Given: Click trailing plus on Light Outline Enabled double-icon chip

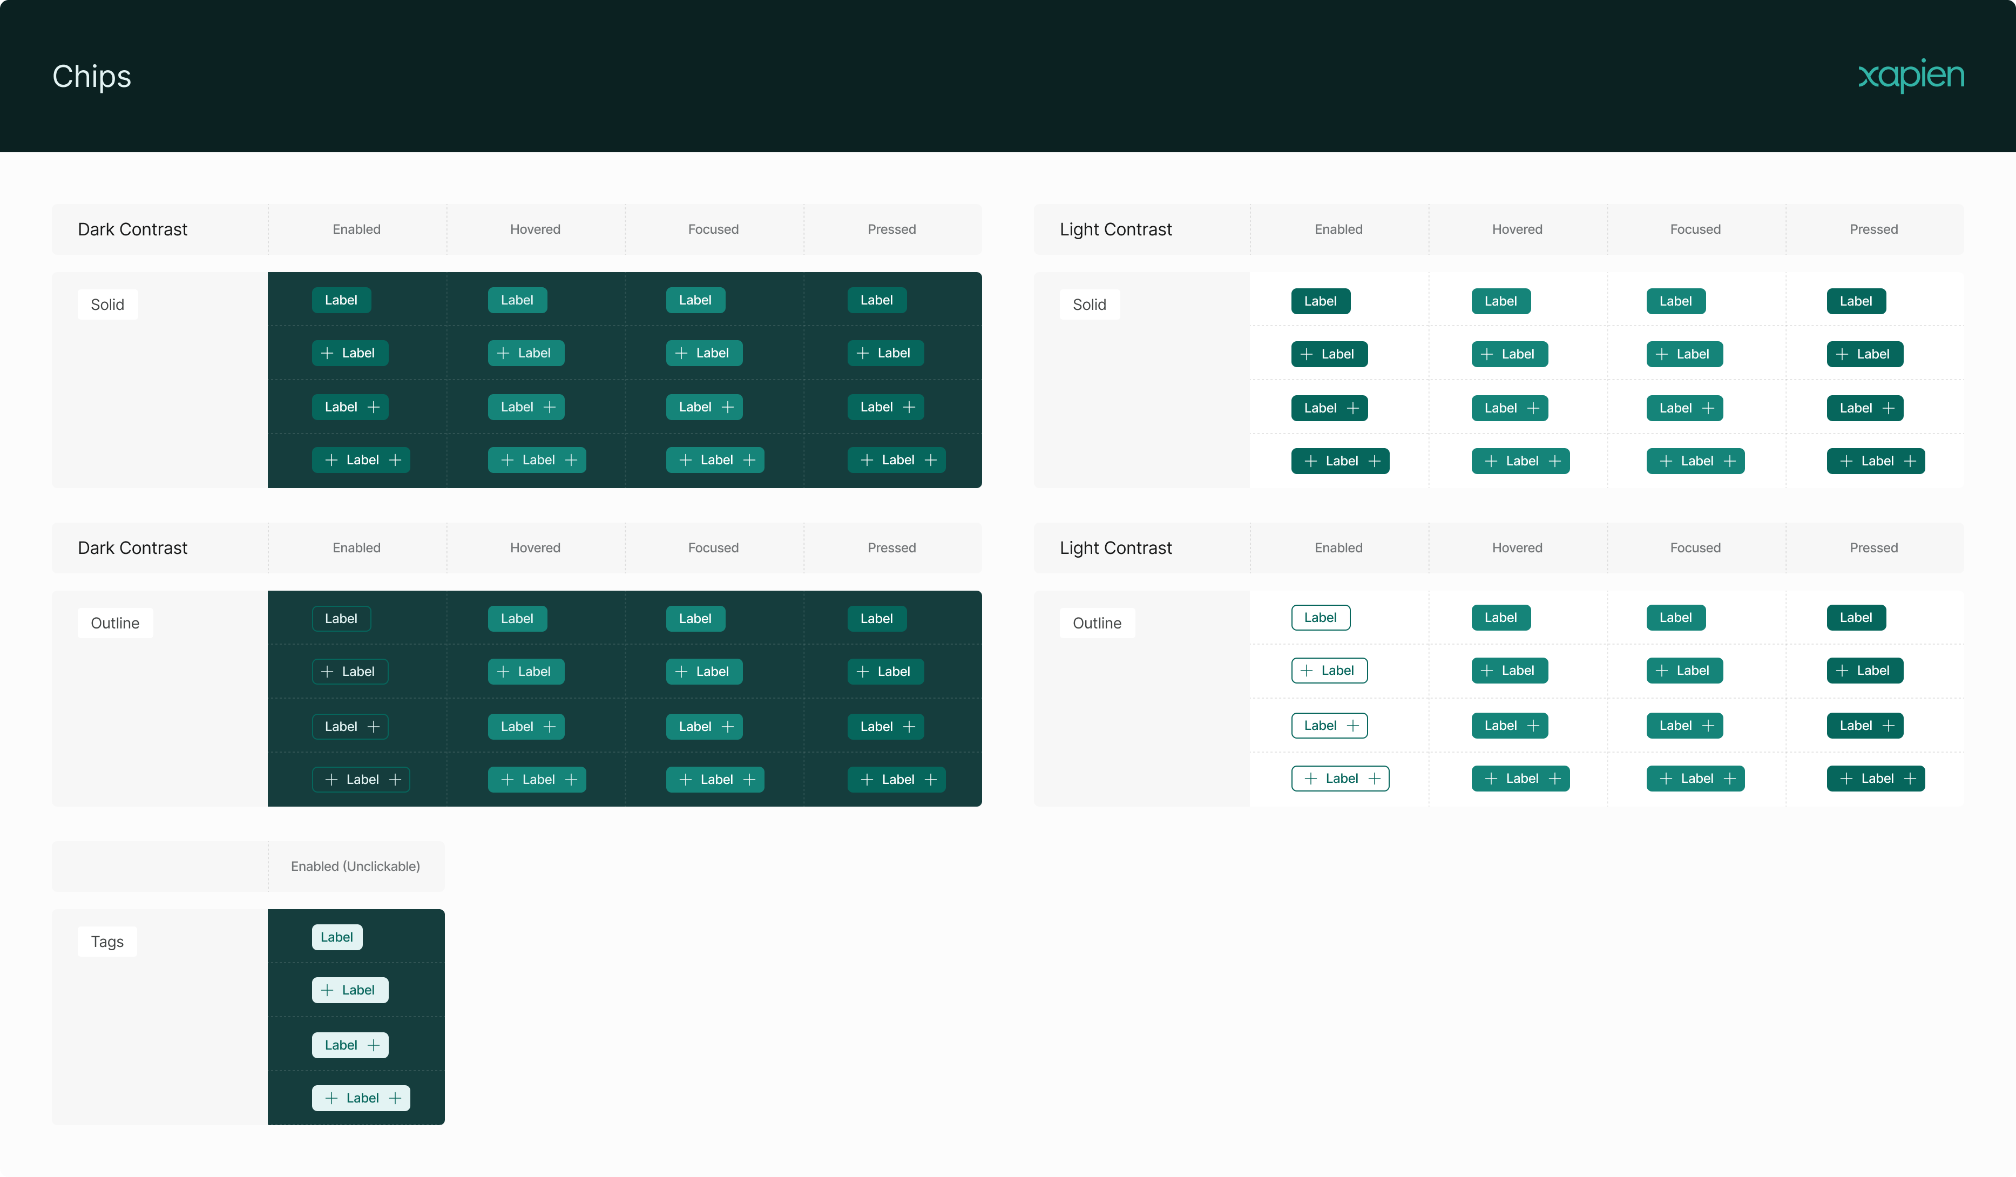Looking at the screenshot, I should (x=1374, y=779).
